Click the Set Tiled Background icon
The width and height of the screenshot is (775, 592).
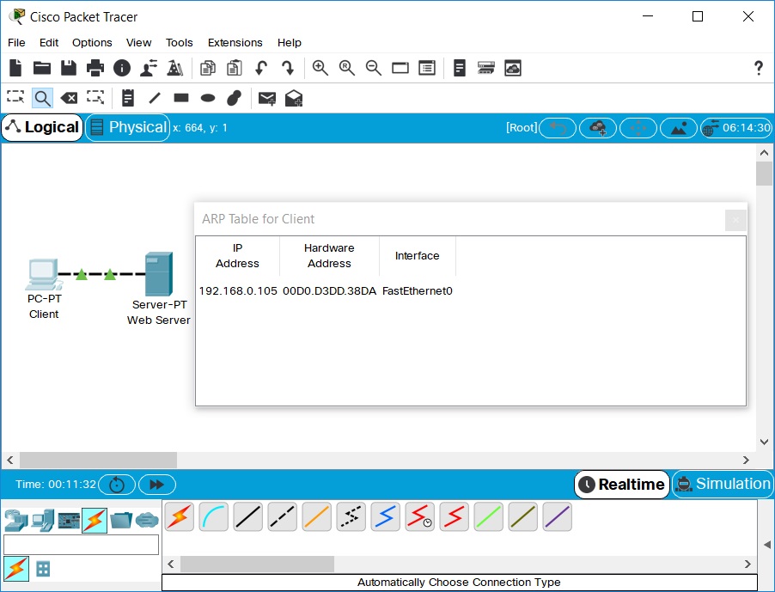coord(678,128)
